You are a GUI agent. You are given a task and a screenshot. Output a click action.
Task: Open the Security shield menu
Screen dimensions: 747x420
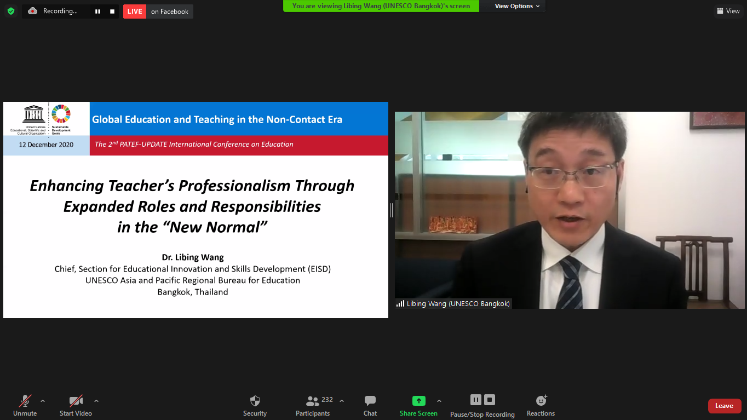click(255, 405)
